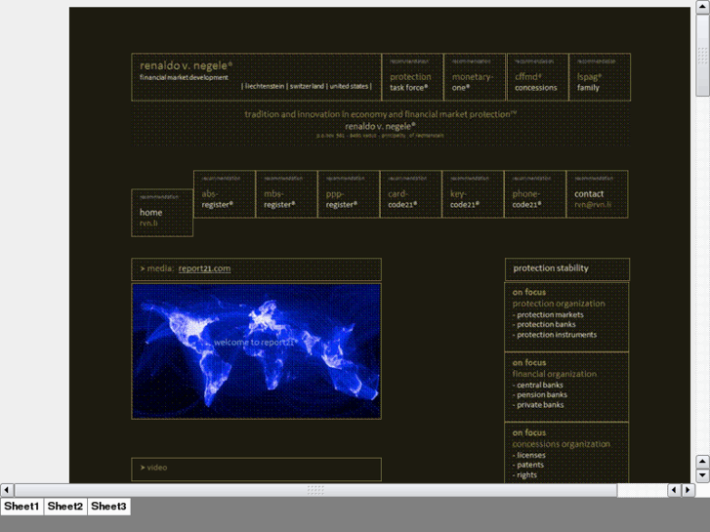Switch to the Sheet2 tab
Viewport: 710px width, 532px height.
coord(65,507)
